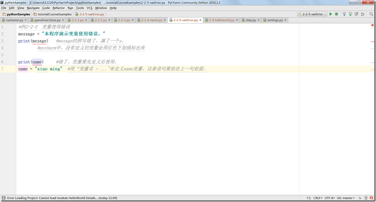Viewport: 376px width, 202px height.
Task: Select the 2-2-5-varError.py editor tab
Action: (186, 20)
